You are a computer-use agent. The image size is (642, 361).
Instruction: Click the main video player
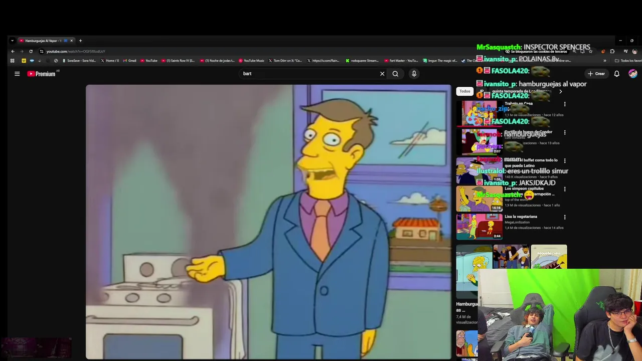pyautogui.click(x=268, y=222)
